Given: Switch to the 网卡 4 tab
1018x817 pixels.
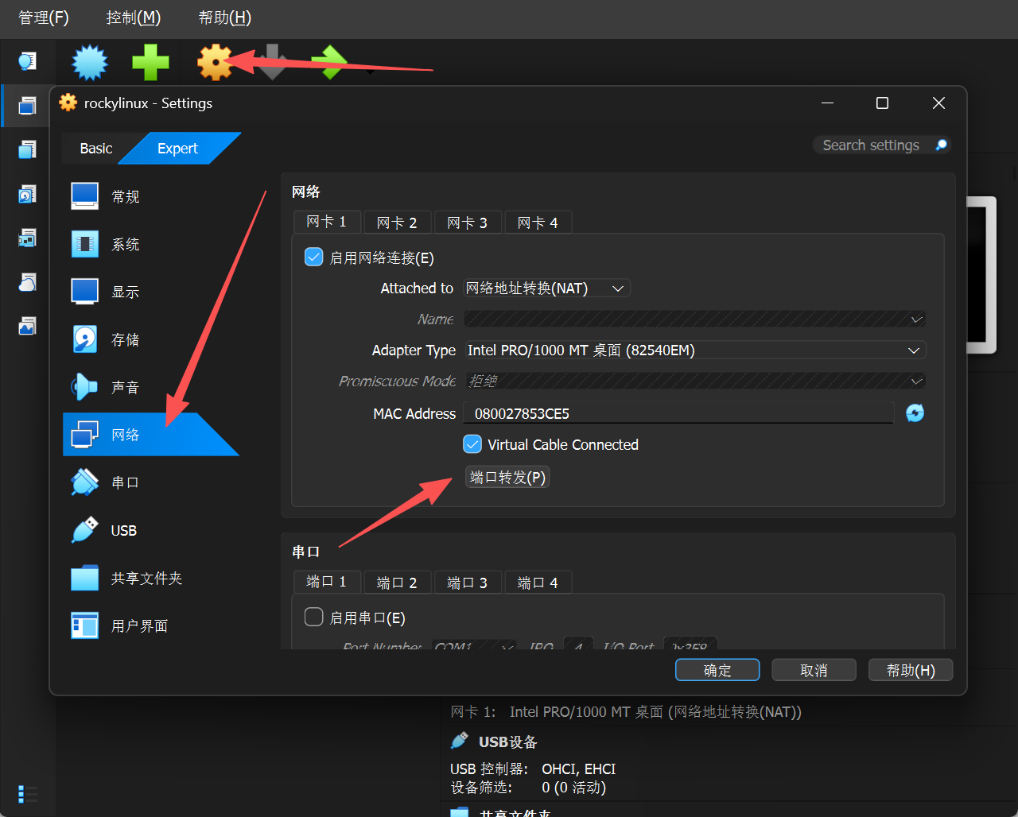Looking at the screenshot, I should (538, 223).
